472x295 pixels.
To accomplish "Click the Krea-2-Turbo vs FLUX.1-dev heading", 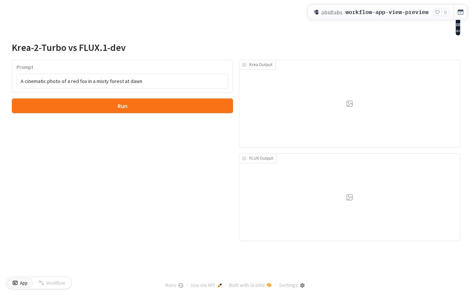I will (x=69, y=48).
